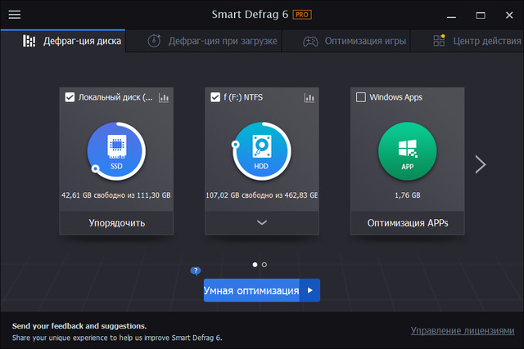The image size is (524, 349).
Task: Switch to Дефраг-ция при загрузке tab
Action: pyautogui.click(x=213, y=41)
